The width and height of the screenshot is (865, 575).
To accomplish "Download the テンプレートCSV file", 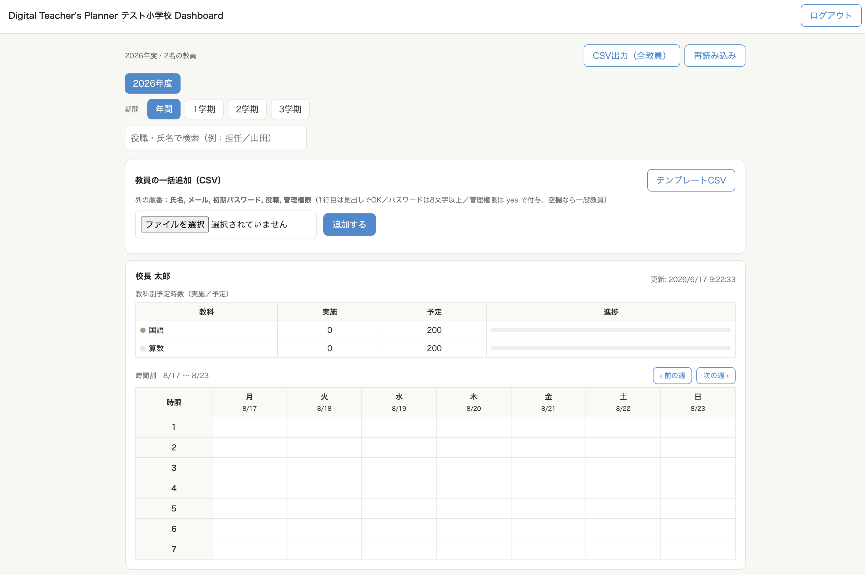I will point(691,180).
